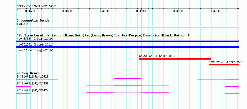Click the 80473k ruler tick label
Viewport: 247px width, 109px height.
(215, 11)
